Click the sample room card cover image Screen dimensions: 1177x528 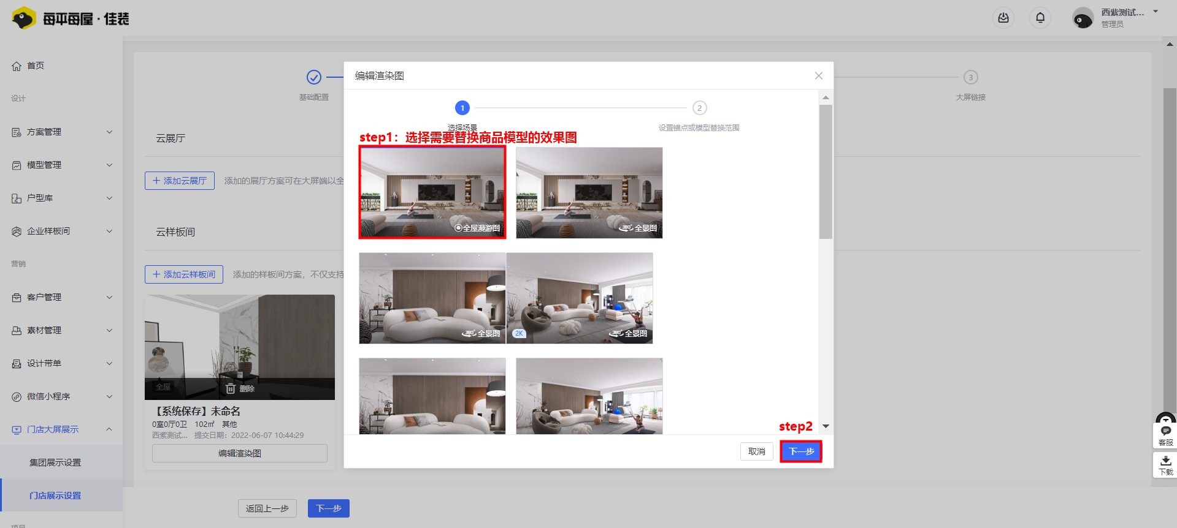(240, 347)
